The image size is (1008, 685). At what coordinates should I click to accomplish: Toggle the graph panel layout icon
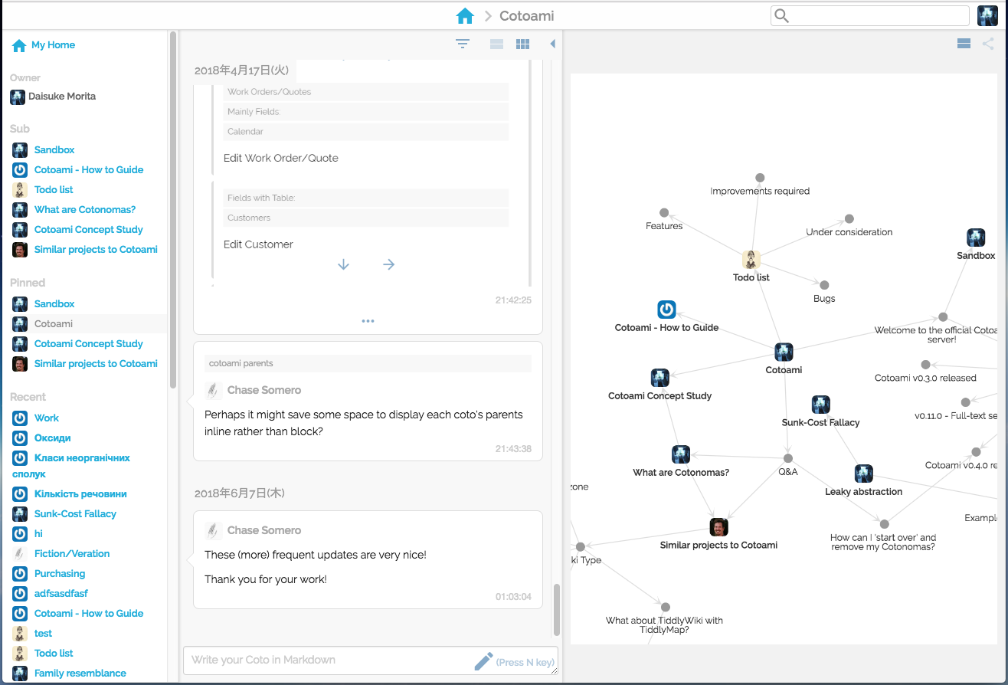pos(964,44)
